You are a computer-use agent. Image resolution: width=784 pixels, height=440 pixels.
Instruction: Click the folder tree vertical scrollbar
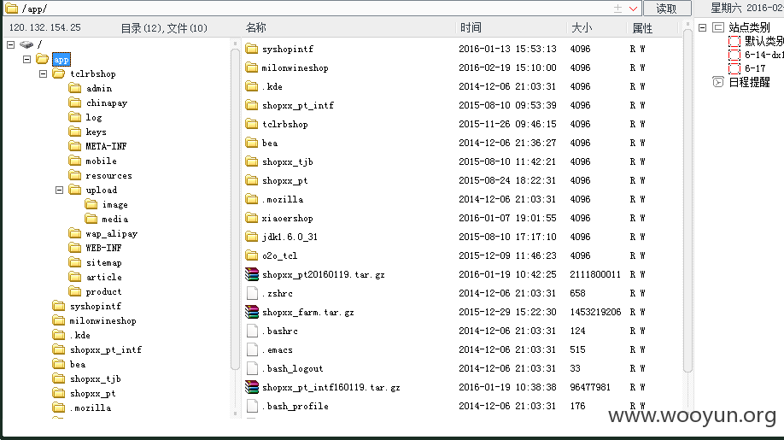coord(235,210)
